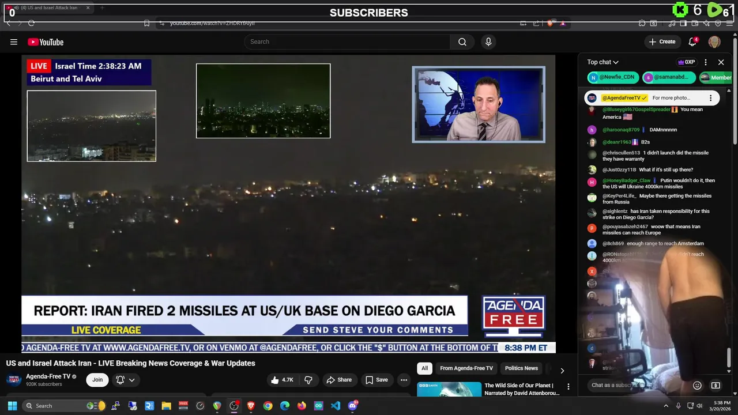Show next filter chips with arrow
738x415 pixels.
(562, 370)
